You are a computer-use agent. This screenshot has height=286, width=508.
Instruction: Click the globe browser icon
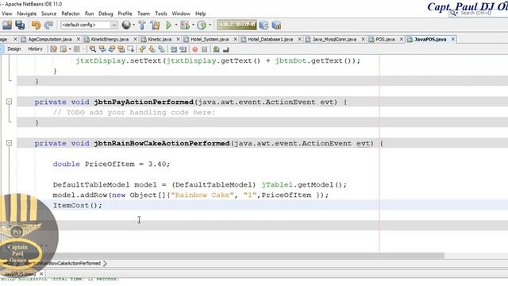tap(126, 25)
